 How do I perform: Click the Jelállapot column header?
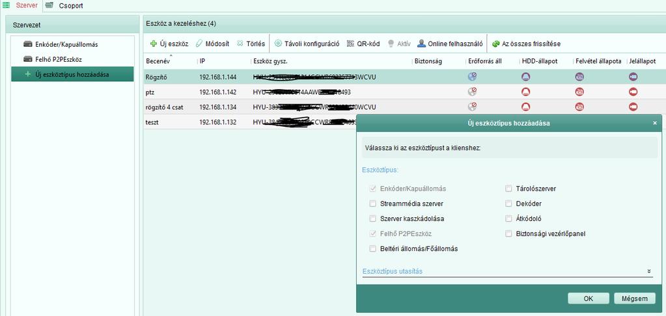click(x=642, y=61)
